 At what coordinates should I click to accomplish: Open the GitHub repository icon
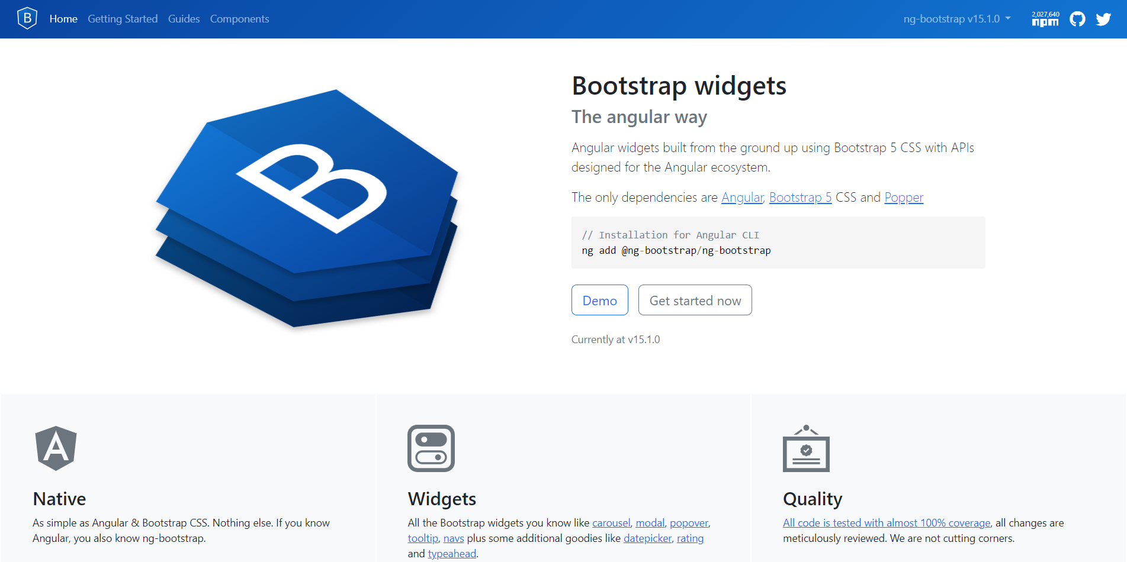click(1077, 19)
